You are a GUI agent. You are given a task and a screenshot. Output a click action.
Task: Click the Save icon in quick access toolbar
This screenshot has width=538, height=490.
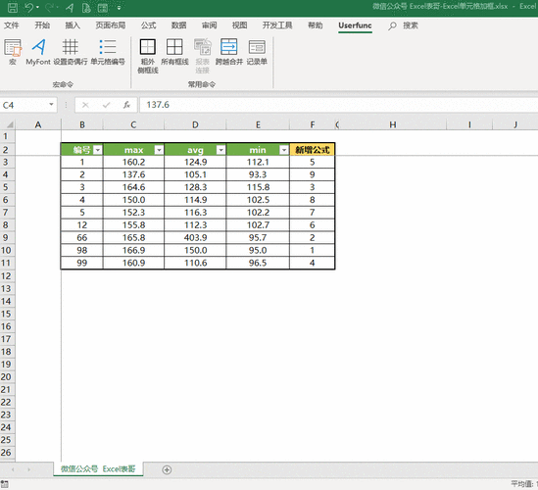point(13,8)
